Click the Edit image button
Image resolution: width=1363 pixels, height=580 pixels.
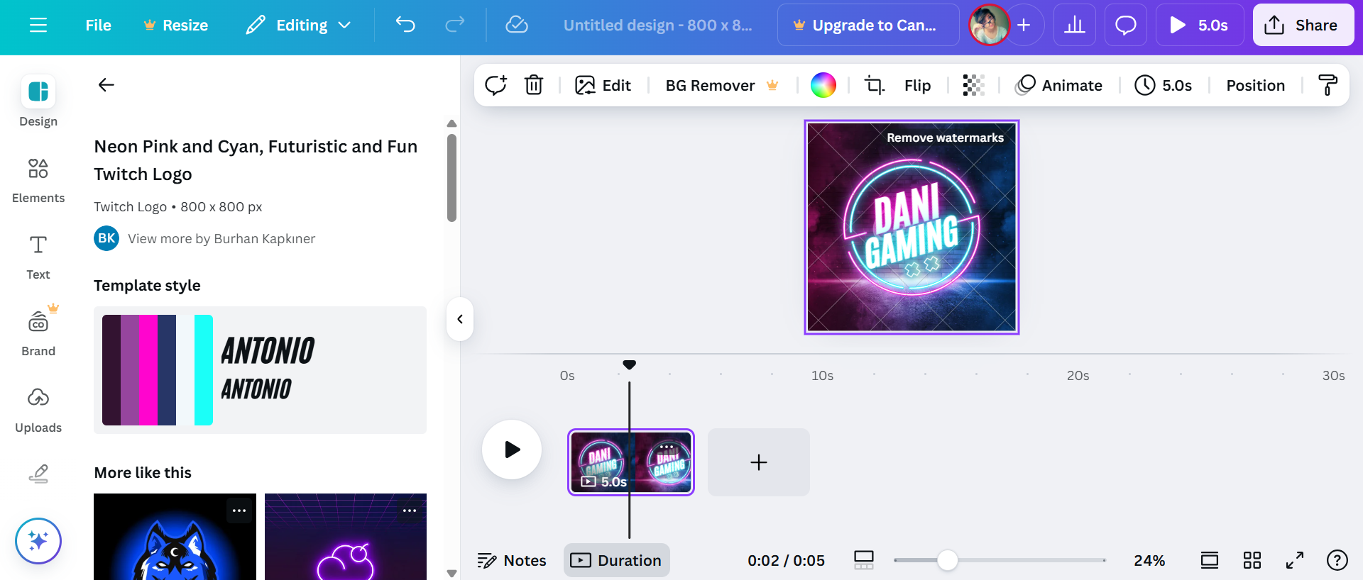(603, 85)
